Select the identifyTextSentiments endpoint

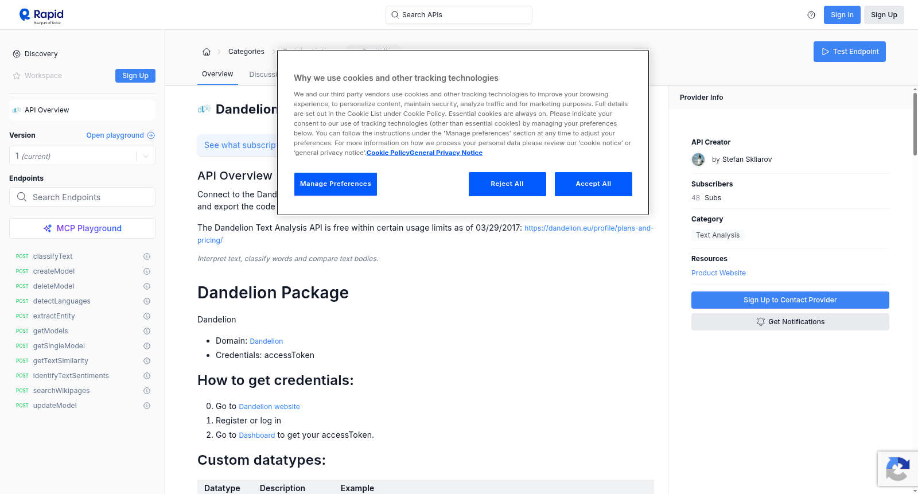pyautogui.click(x=71, y=376)
